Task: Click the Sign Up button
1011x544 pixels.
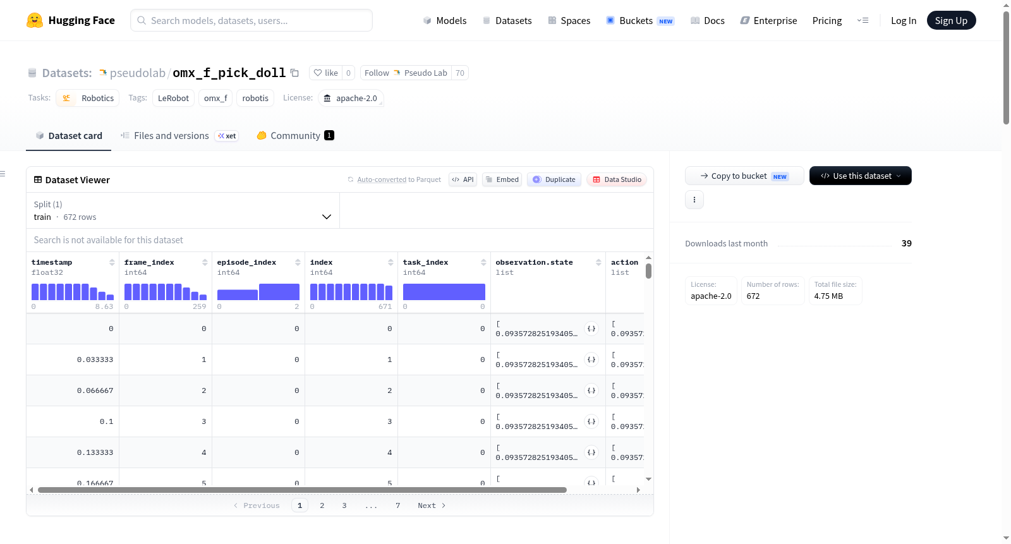Action: click(951, 20)
